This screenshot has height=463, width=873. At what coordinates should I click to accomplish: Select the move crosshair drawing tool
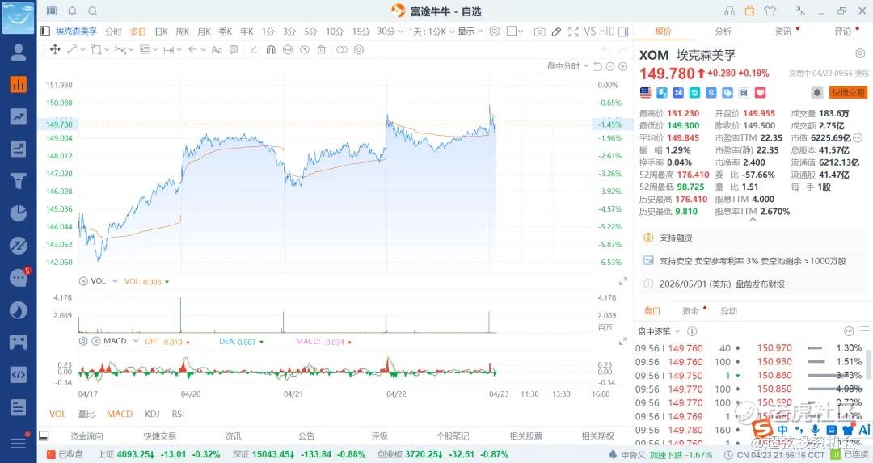point(55,49)
